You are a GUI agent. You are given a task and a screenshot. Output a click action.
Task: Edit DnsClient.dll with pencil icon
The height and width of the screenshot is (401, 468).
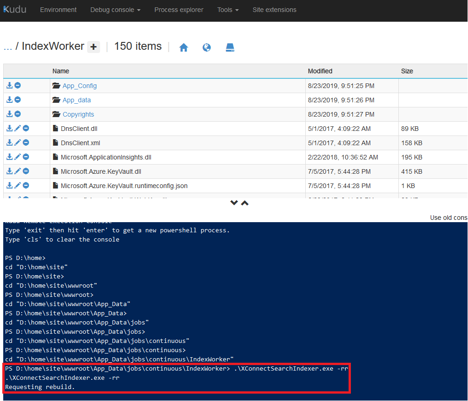tap(18, 128)
